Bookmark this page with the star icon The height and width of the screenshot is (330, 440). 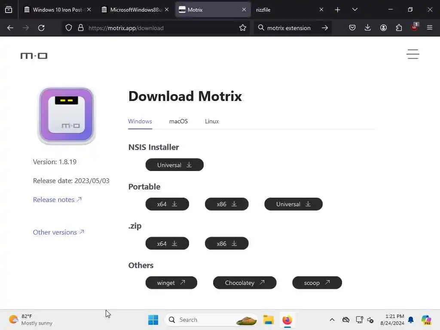[x=243, y=28]
